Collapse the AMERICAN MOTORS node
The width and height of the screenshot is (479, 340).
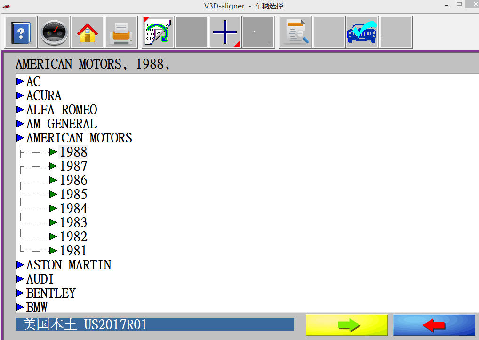point(20,138)
